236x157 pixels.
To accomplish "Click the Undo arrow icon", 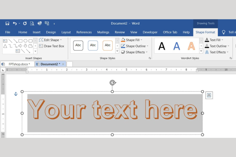I will click(14, 24).
